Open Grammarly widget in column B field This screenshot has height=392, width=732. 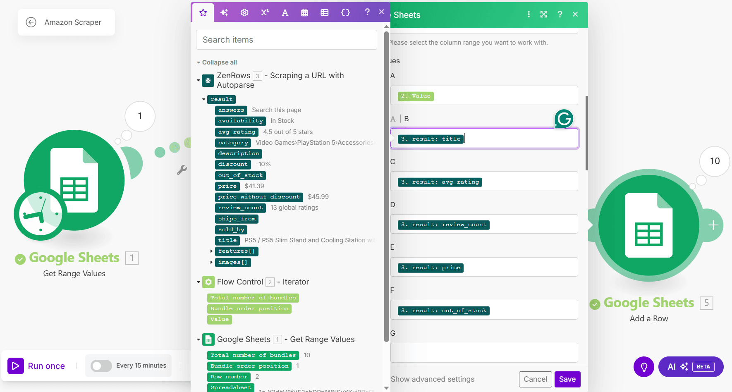point(564,119)
